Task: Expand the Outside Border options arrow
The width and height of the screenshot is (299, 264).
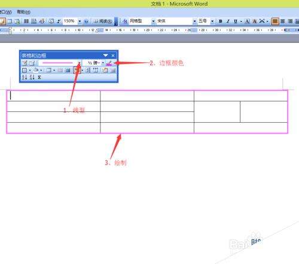Action: pyautogui.click(x=30, y=70)
